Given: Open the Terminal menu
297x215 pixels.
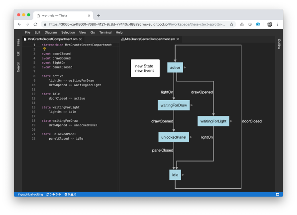Looking at the screenshot, I should click(105, 32).
